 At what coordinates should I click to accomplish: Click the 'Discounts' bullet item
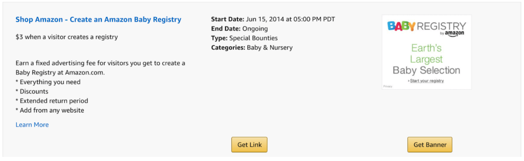[32, 92]
